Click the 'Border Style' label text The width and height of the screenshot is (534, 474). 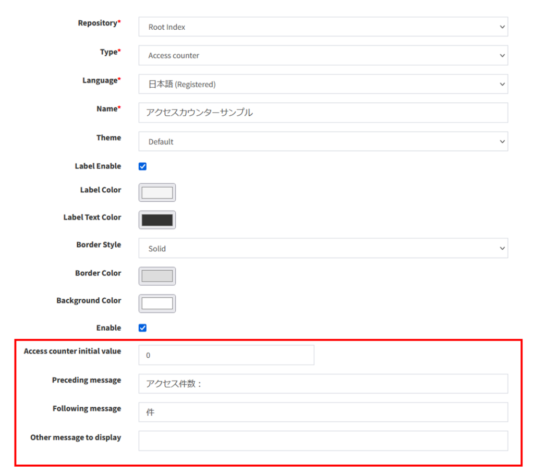click(x=99, y=245)
